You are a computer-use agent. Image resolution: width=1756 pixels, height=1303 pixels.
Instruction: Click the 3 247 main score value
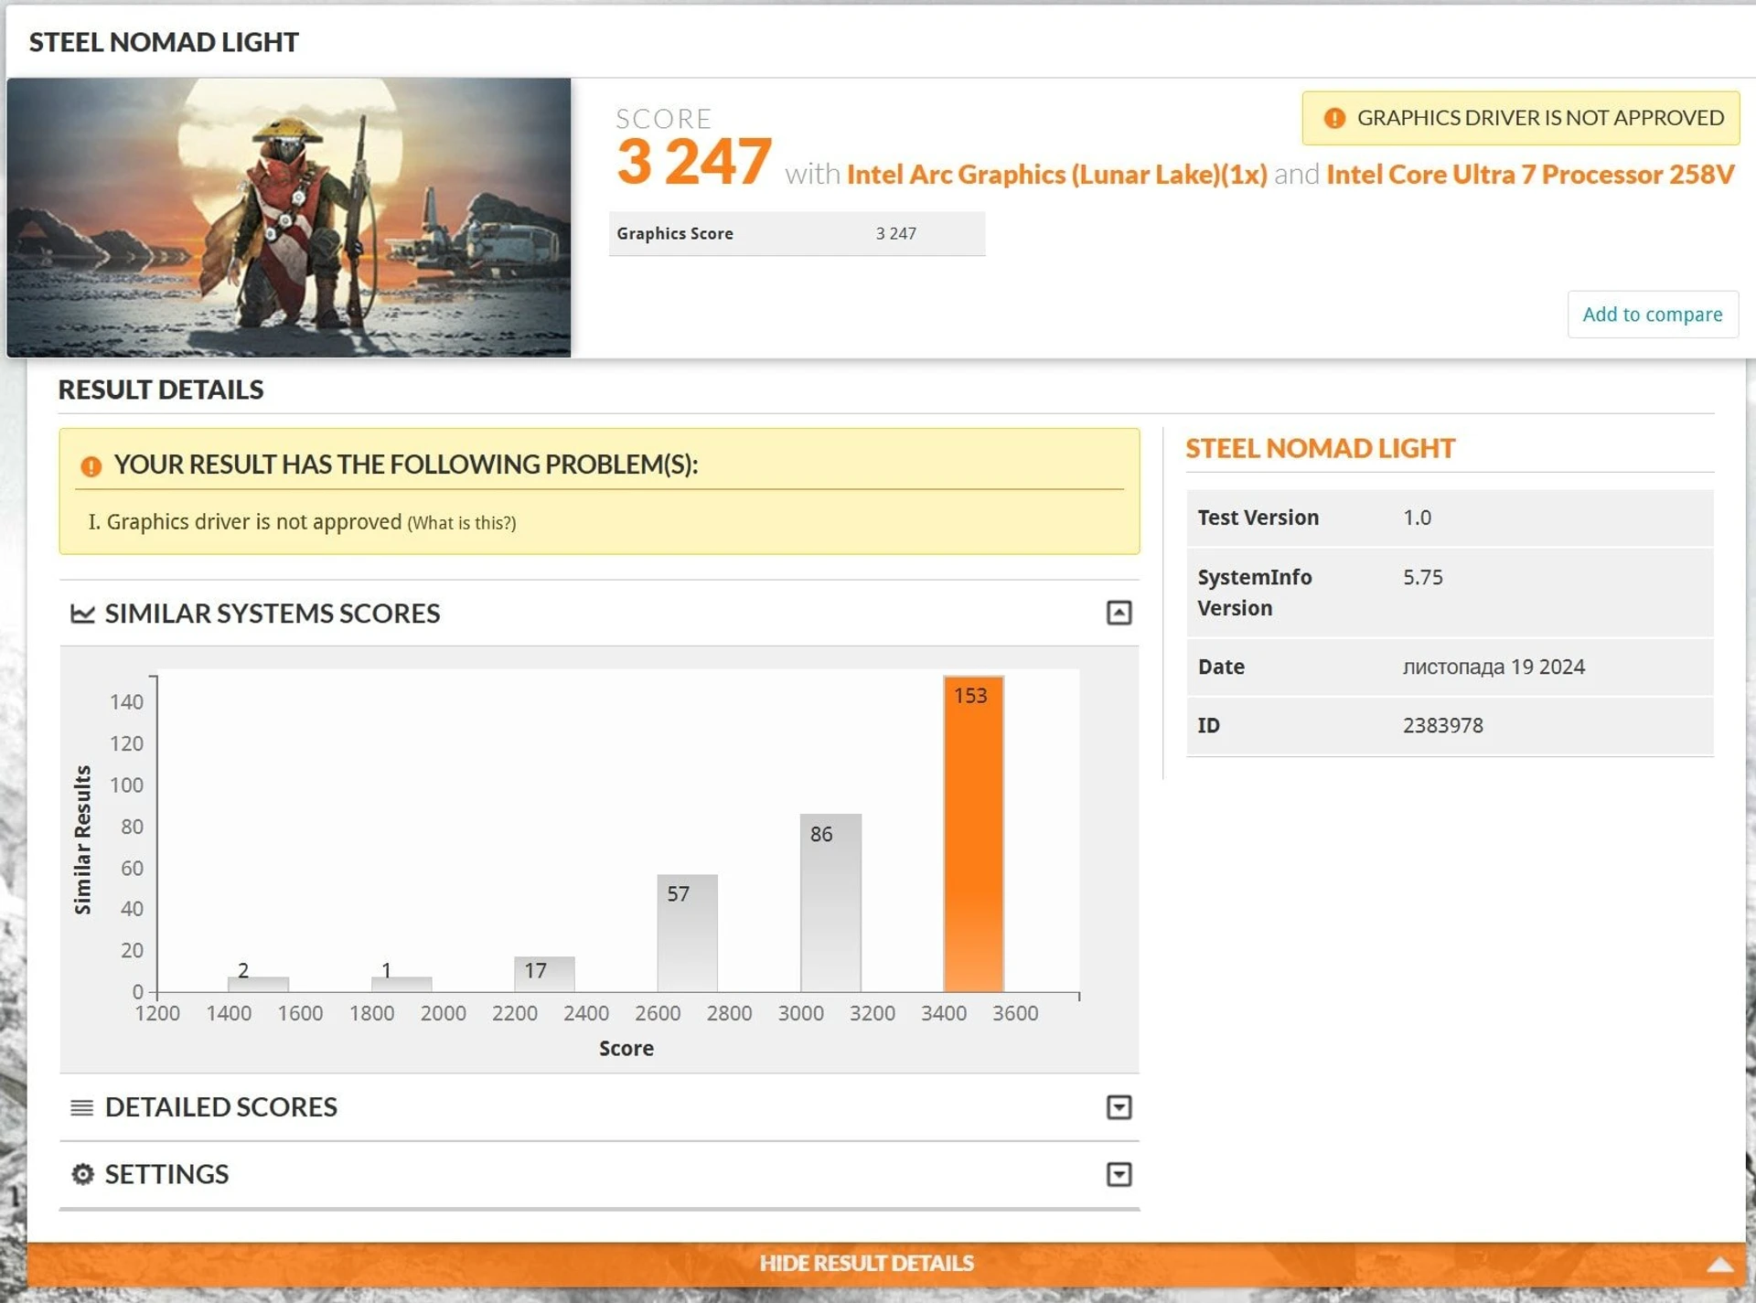coord(694,162)
